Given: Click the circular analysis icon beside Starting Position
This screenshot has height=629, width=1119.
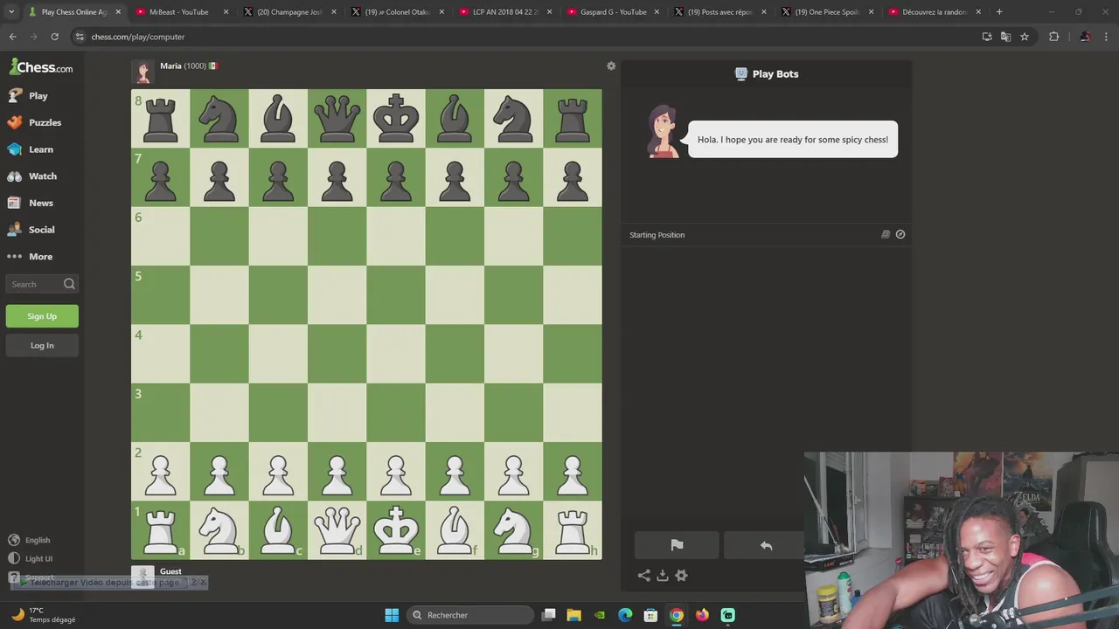Looking at the screenshot, I should pyautogui.click(x=900, y=234).
